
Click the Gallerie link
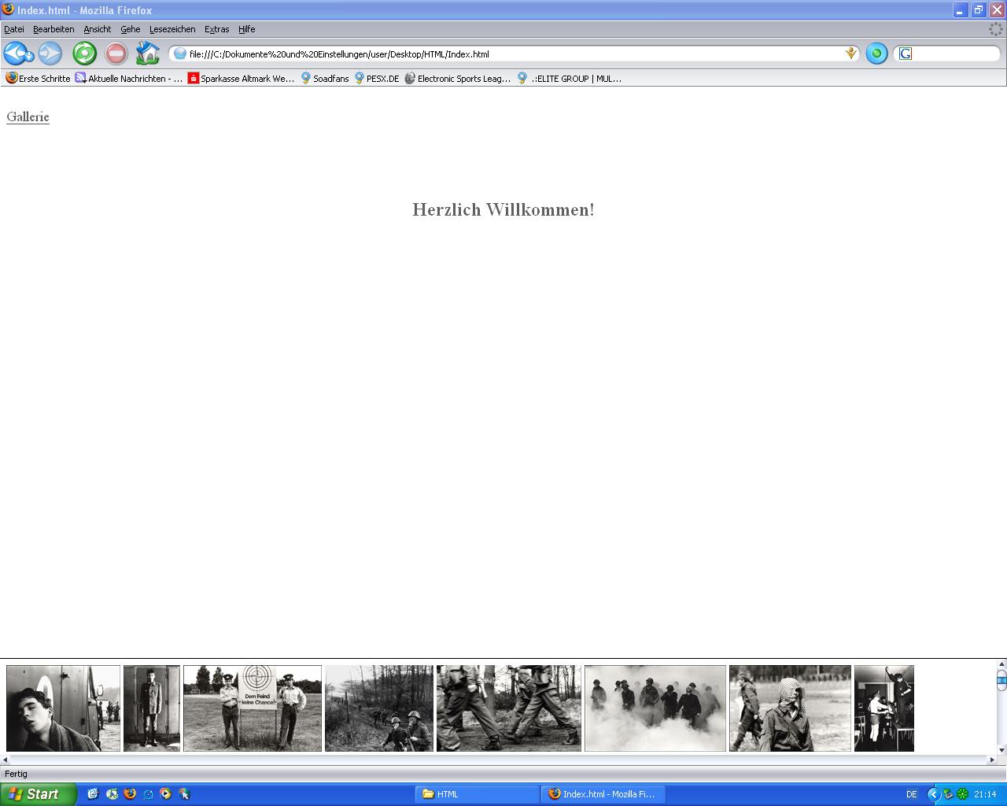tap(28, 116)
